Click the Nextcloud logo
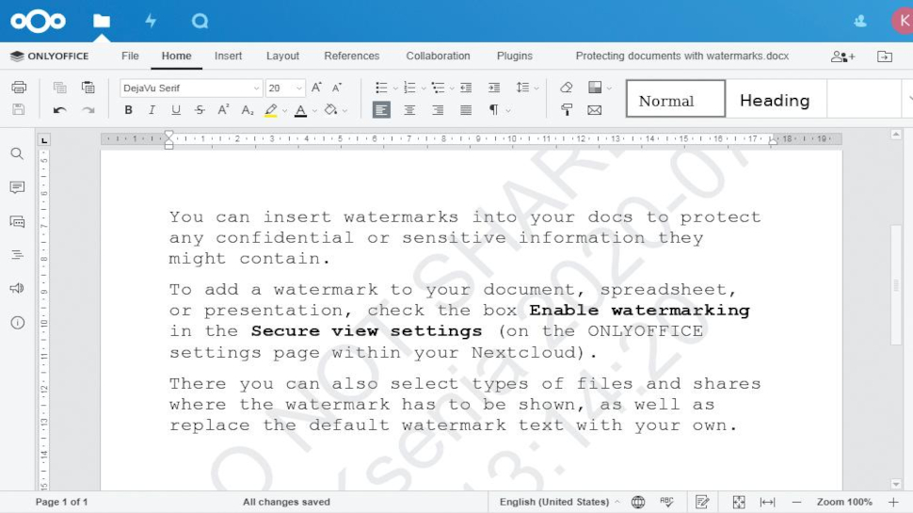 [38, 21]
